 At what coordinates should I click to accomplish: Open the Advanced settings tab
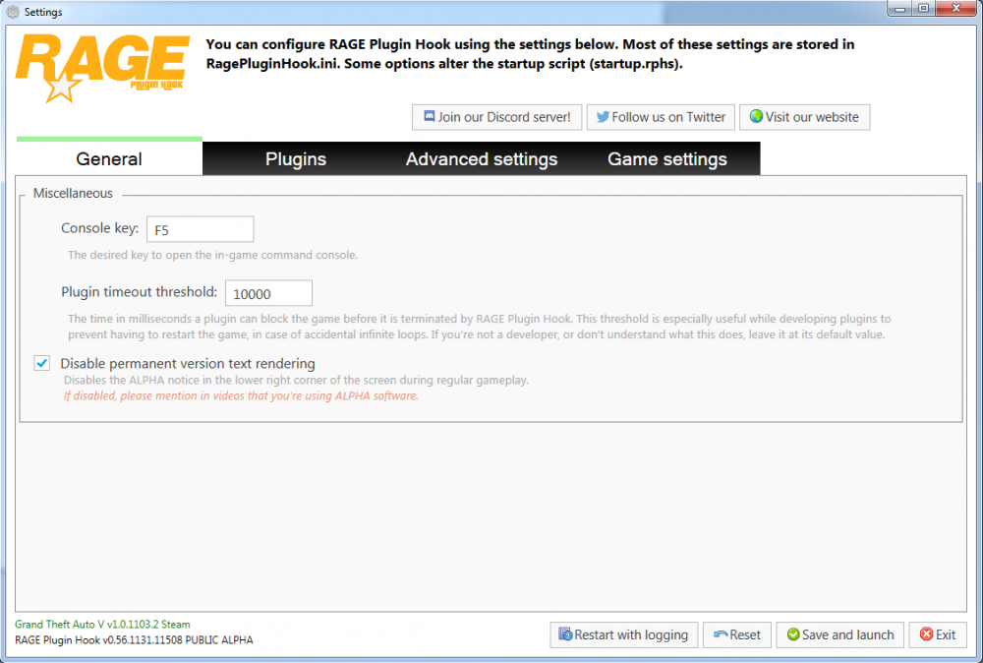pyautogui.click(x=482, y=158)
